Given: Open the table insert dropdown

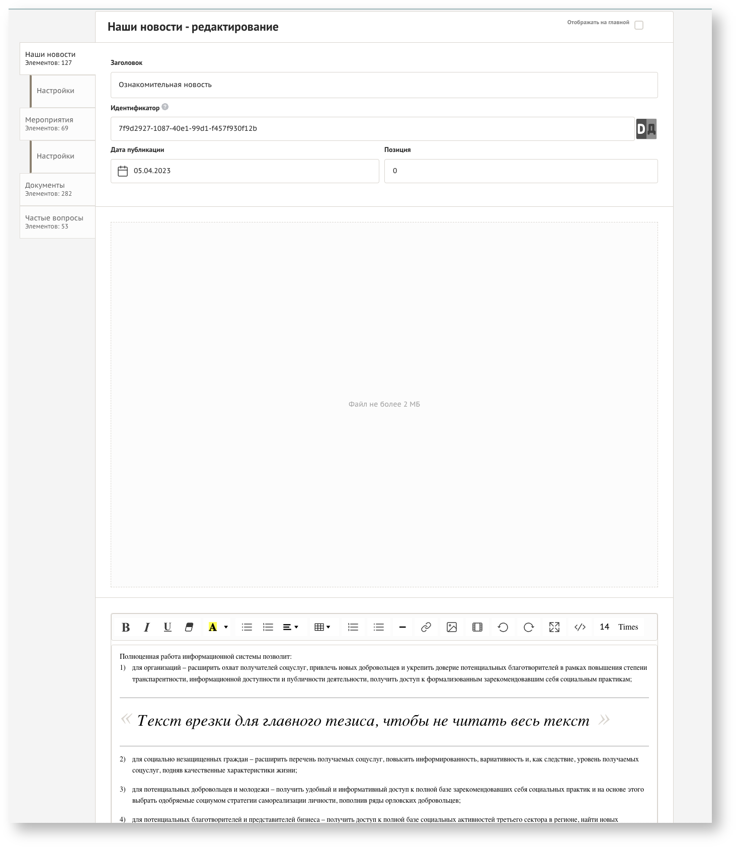Looking at the screenshot, I should click(x=322, y=627).
